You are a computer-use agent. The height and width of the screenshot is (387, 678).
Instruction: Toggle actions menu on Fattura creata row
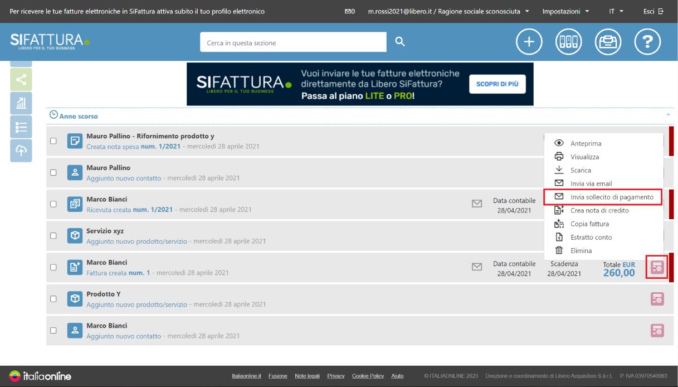point(657,268)
